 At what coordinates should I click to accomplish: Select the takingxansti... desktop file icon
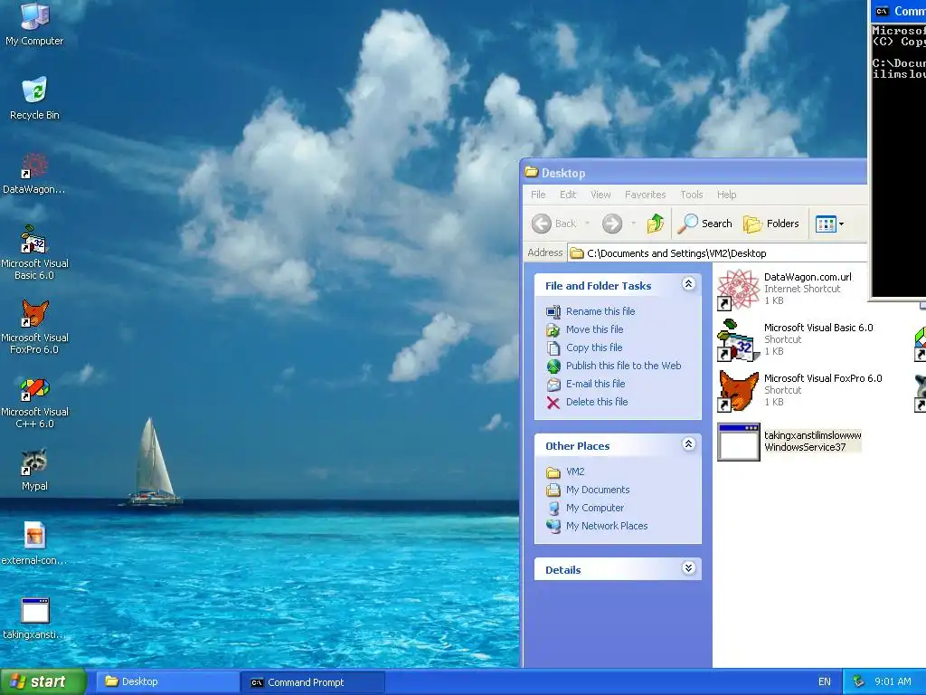(34, 618)
